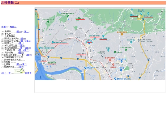Open 圖一 for 26. 新北投捷運站
Image resolution: width=167 pixels, height=125 pixels.
pyautogui.click(x=23, y=48)
